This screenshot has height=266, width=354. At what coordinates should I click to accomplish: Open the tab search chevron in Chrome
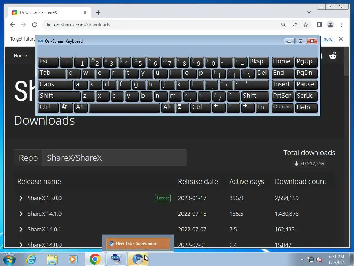(309, 12)
